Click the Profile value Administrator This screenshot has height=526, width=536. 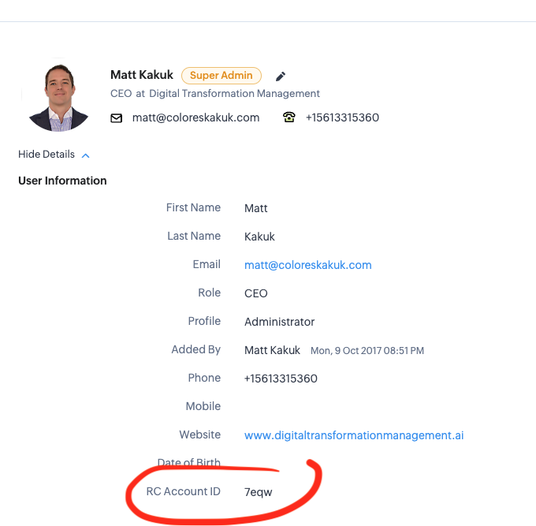pyautogui.click(x=279, y=322)
